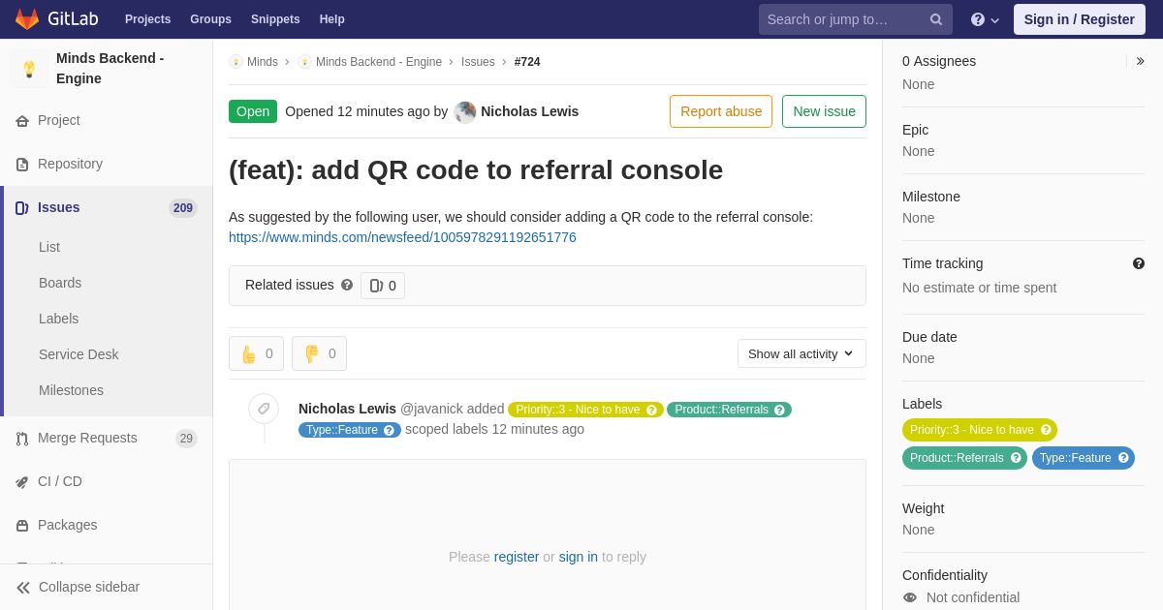Image resolution: width=1163 pixels, height=610 pixels.
Task: Click sidebar Type::Feature label
Action: coord(1075,458)
